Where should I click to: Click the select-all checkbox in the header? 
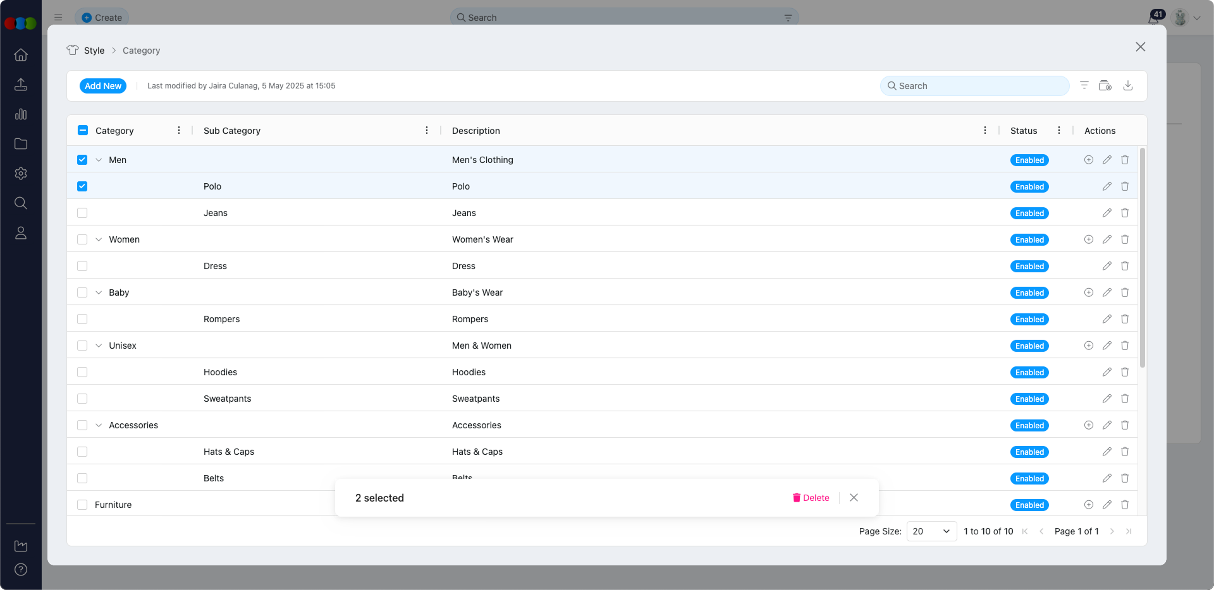[82, 129]
